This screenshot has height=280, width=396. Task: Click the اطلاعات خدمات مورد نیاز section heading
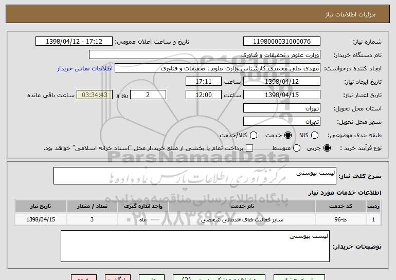tap(345, 193)
